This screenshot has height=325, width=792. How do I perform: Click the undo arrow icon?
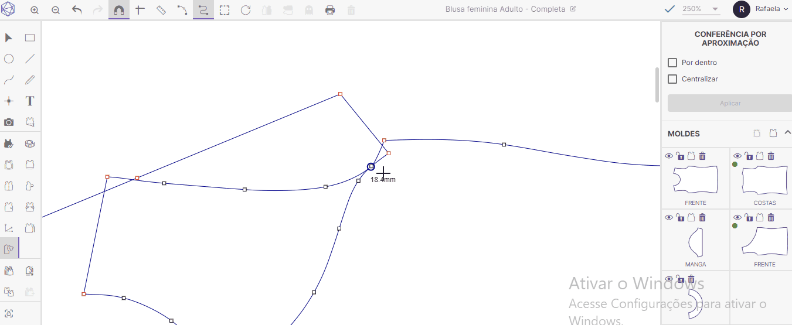pyautogui.click(x=77, y=10)
